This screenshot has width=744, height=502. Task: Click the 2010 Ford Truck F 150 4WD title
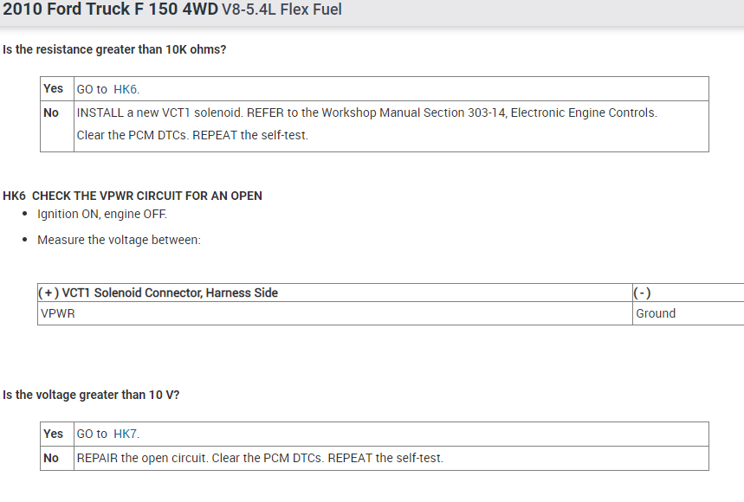point(111,10)
